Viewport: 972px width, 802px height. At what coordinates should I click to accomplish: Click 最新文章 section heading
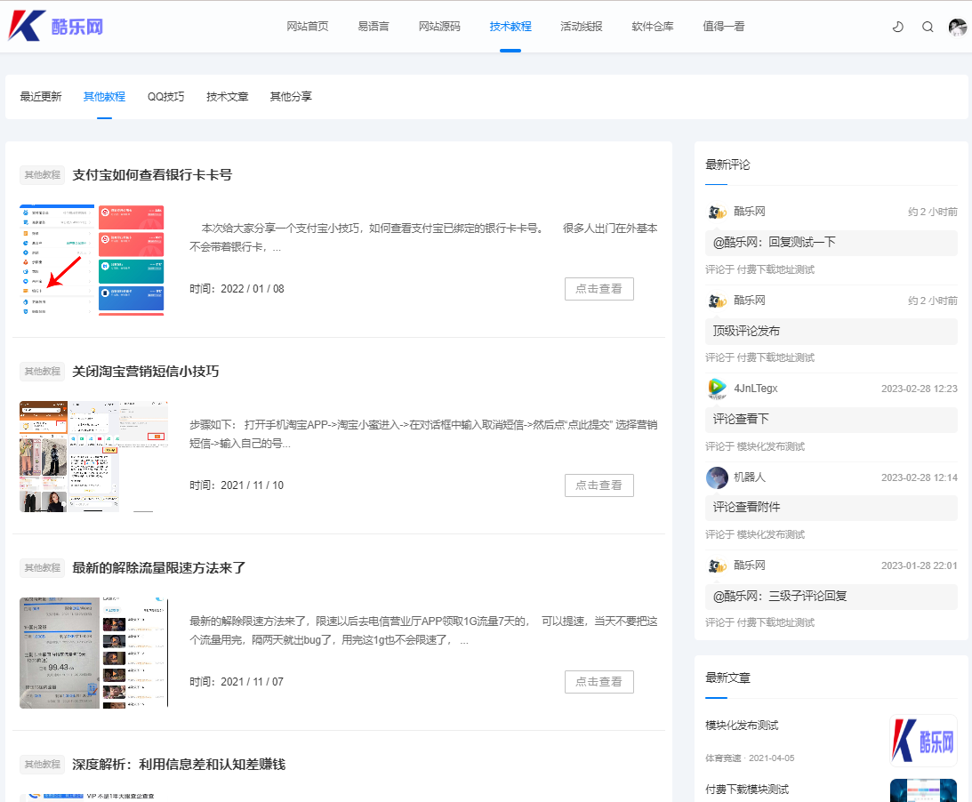(x=727, y=678)
